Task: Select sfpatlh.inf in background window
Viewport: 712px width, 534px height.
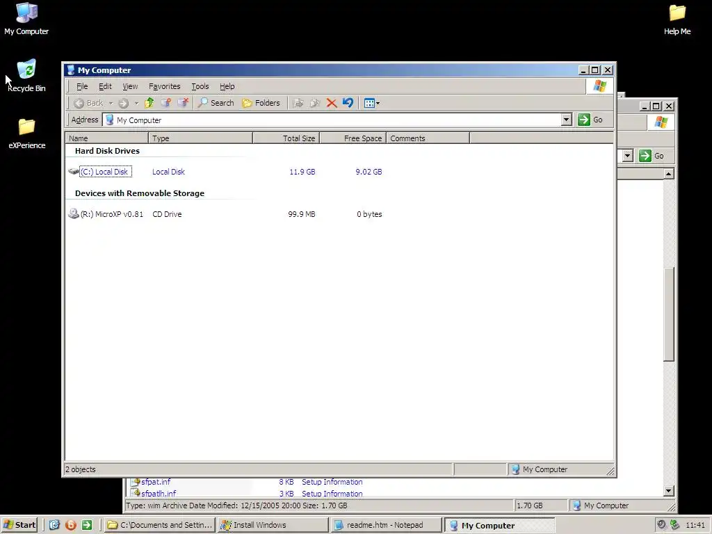Action: [159, 494]
